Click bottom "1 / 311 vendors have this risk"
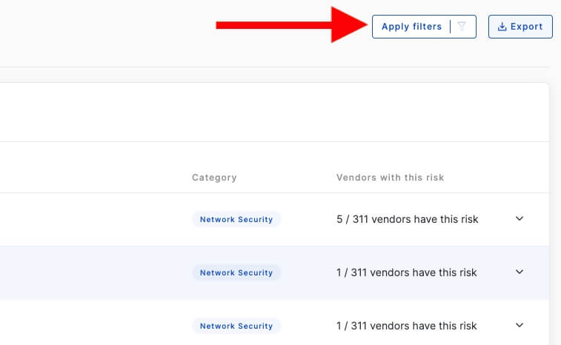Image resolution: width=561 pixels, height=345 pixels. click(x=406, y=326)
